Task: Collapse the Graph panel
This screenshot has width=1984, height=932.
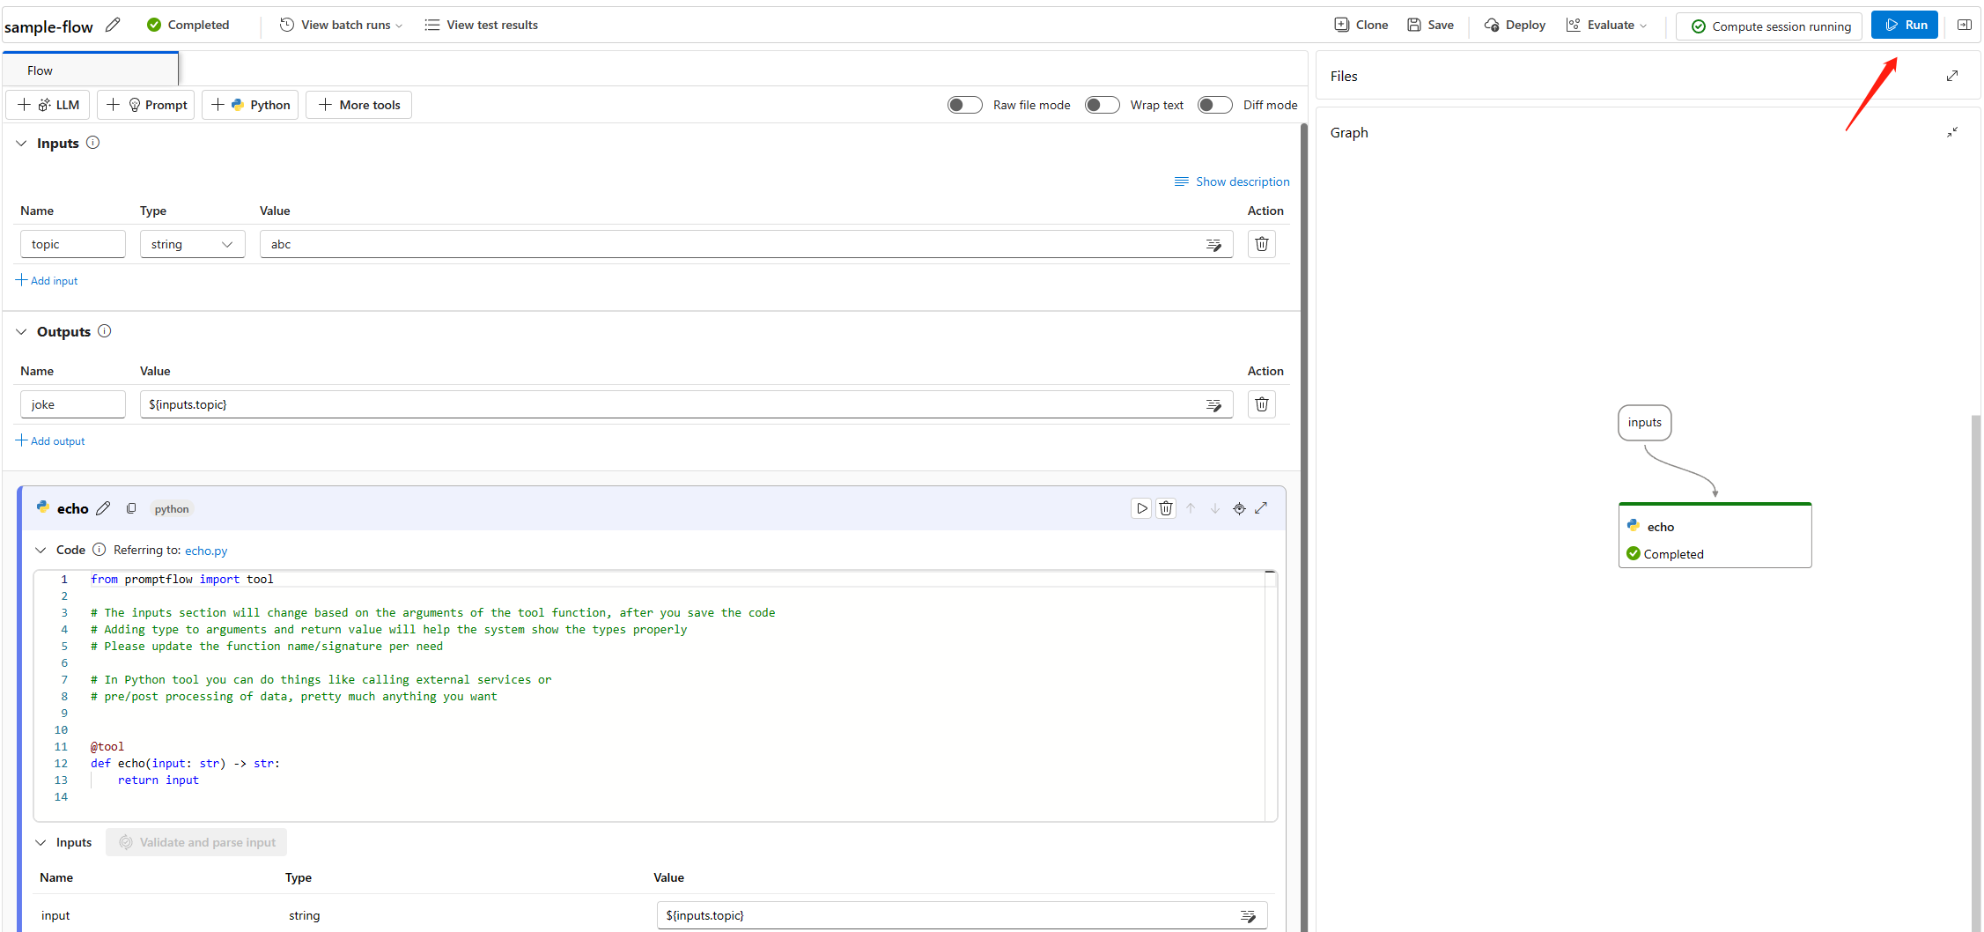Action: coord(1952,132)
